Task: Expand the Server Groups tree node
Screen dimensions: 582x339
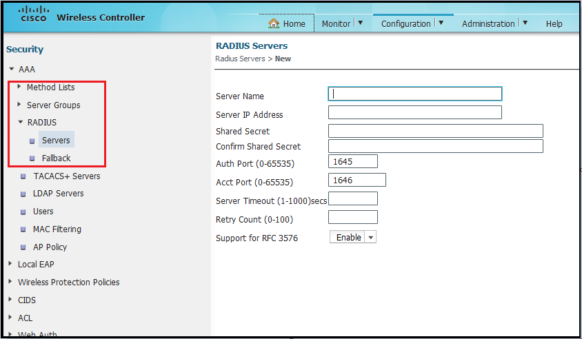Action: click(19, 105)
